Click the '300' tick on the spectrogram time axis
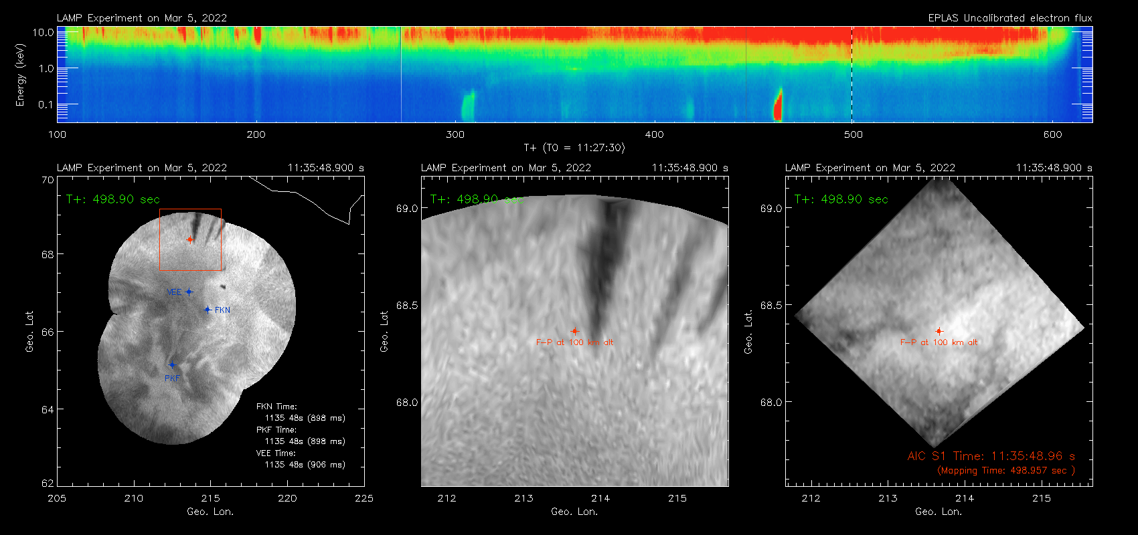This screenshot has height=535, width=1138. tap(455, 134)
